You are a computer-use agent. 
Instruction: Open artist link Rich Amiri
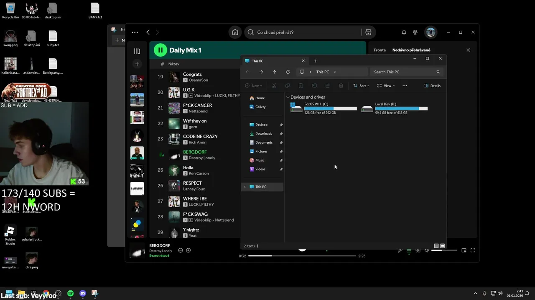(x=198, y=142)
